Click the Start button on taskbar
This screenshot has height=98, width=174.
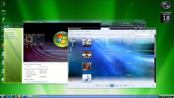pos(2,96)
